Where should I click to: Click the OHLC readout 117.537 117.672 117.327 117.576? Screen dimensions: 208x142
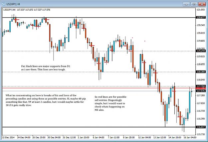33,10
